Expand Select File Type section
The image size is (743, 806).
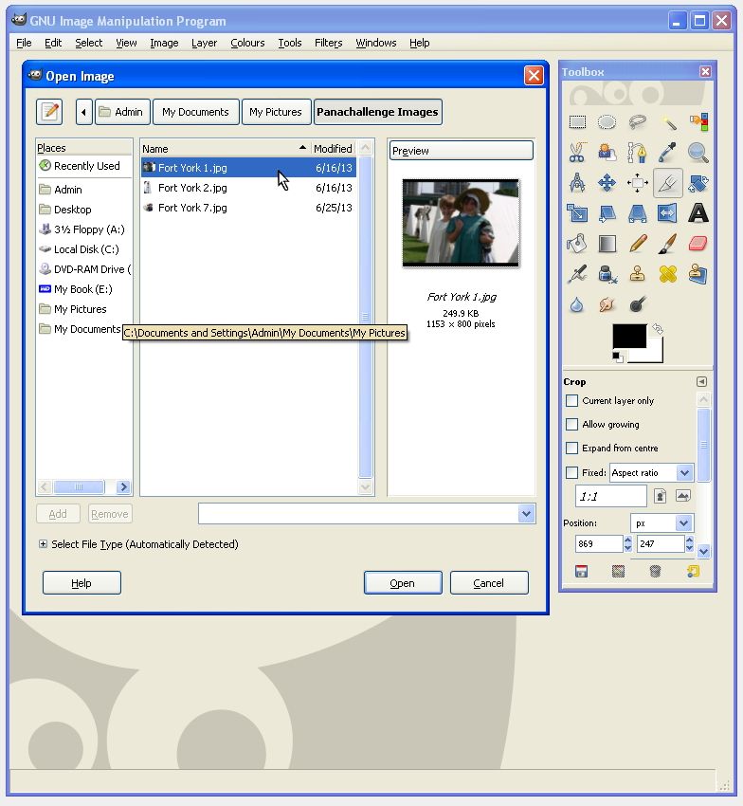click(44, 544)
